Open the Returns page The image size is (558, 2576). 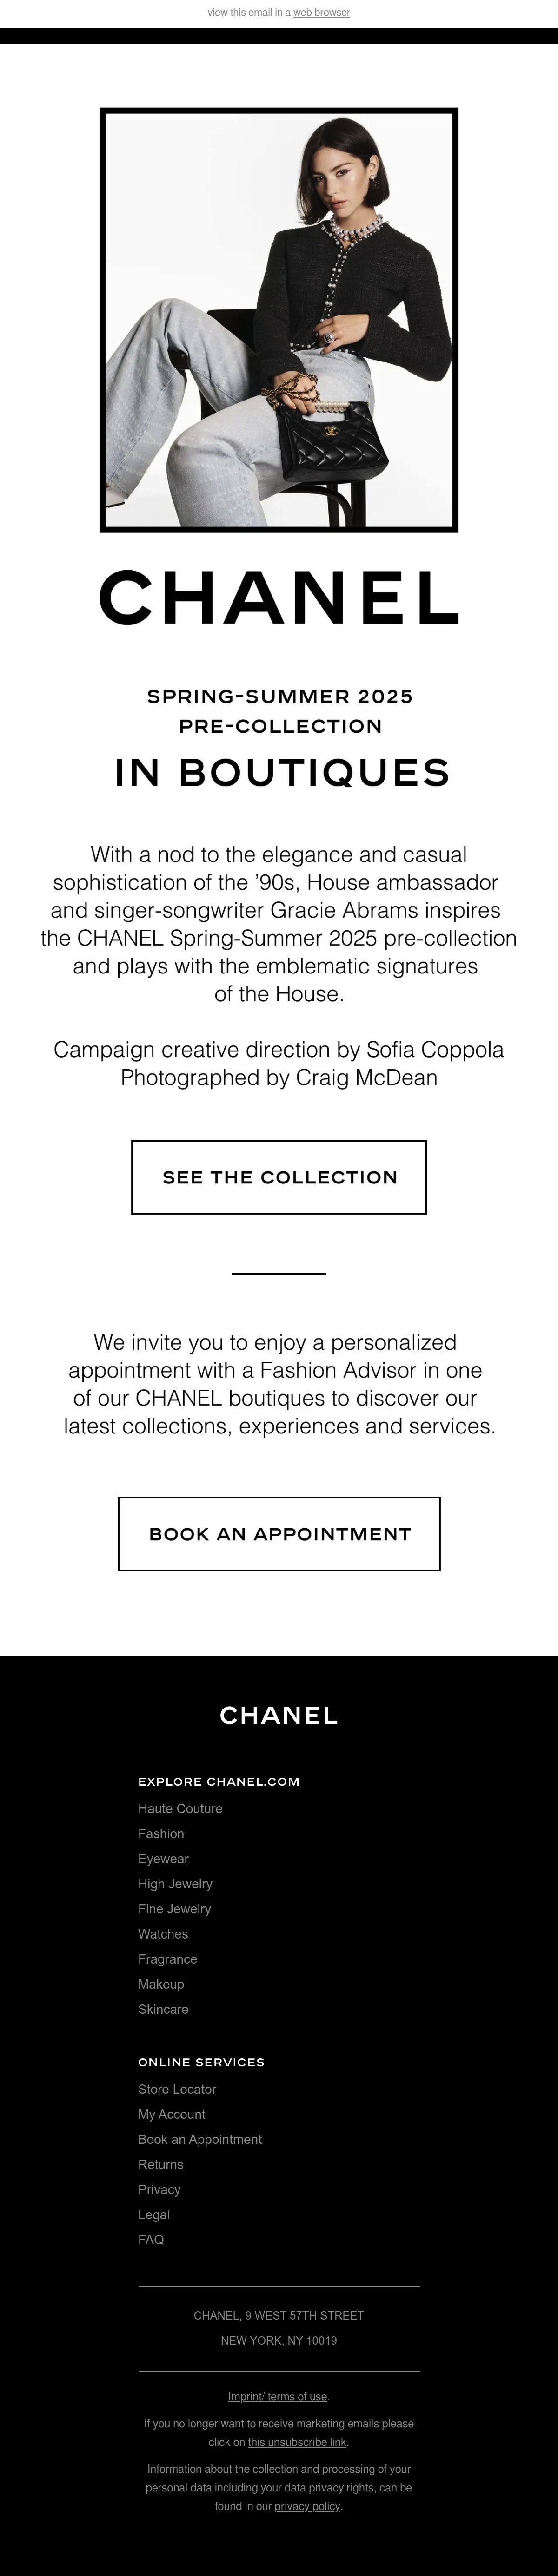[x=161, y=2164]
